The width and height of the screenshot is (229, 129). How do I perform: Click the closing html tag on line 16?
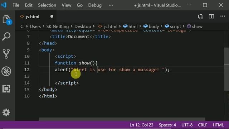click(x=48, y=96)
